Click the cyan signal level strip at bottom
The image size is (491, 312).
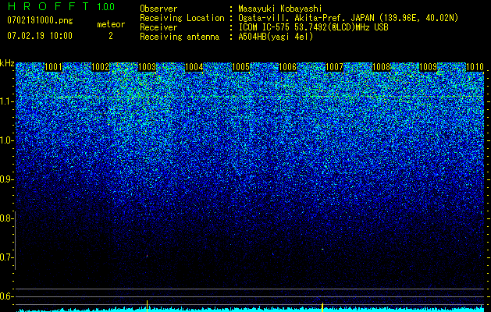[x=250, y=309]
